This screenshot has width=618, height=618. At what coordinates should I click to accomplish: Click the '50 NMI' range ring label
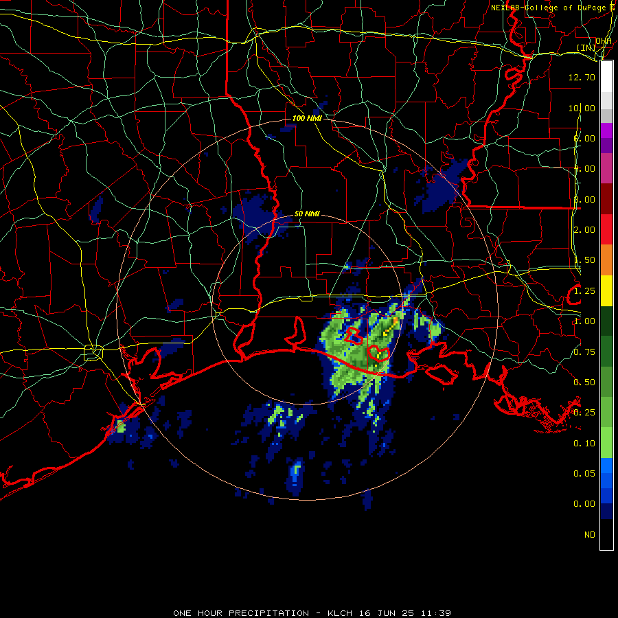tap(307, 214)
